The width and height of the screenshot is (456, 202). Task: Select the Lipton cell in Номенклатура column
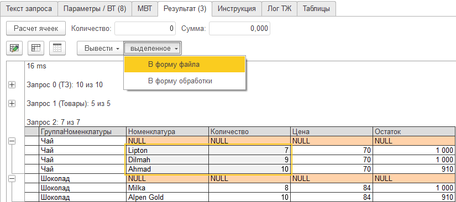point(167,150)
